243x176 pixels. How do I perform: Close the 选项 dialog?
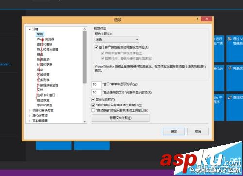click(x=207, y=19)
